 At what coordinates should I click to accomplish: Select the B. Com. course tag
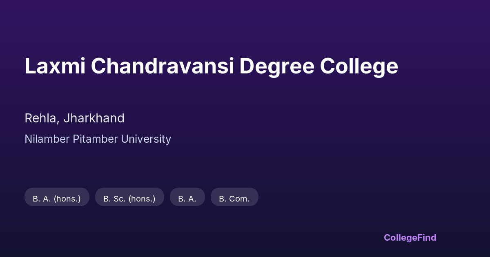point(234,199)
